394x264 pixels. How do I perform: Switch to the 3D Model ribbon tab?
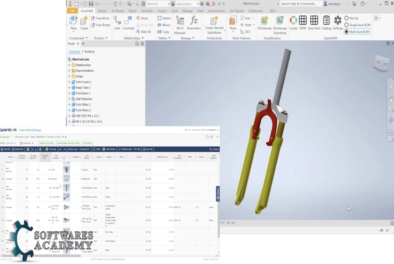[x=117, y=11]
